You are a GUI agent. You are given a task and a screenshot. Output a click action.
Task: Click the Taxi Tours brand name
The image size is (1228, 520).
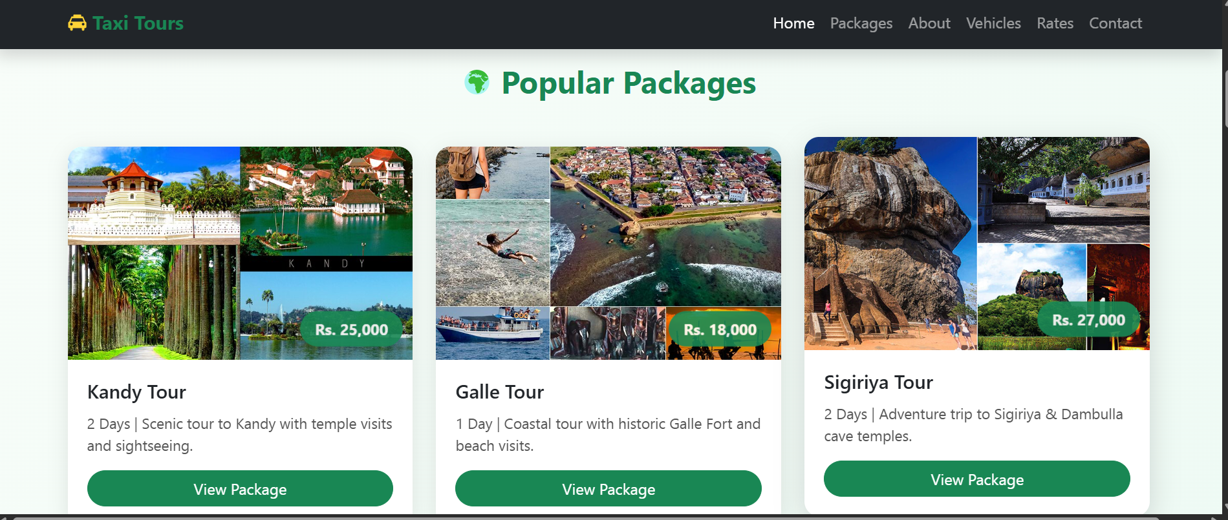pyautogui.click(x=138, y=23)
